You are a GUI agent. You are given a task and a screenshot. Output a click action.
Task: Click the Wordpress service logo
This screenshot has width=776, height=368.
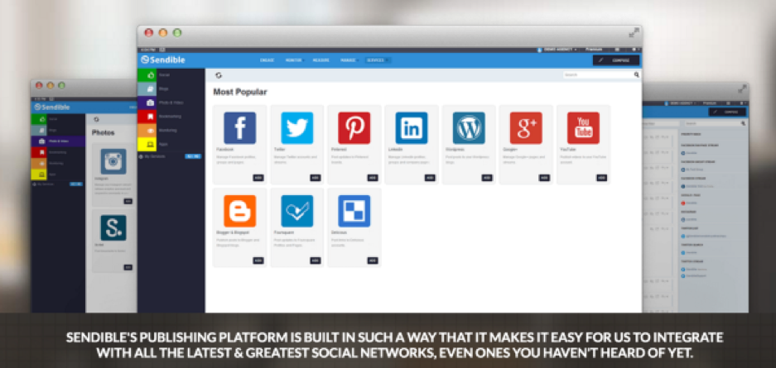469,128
